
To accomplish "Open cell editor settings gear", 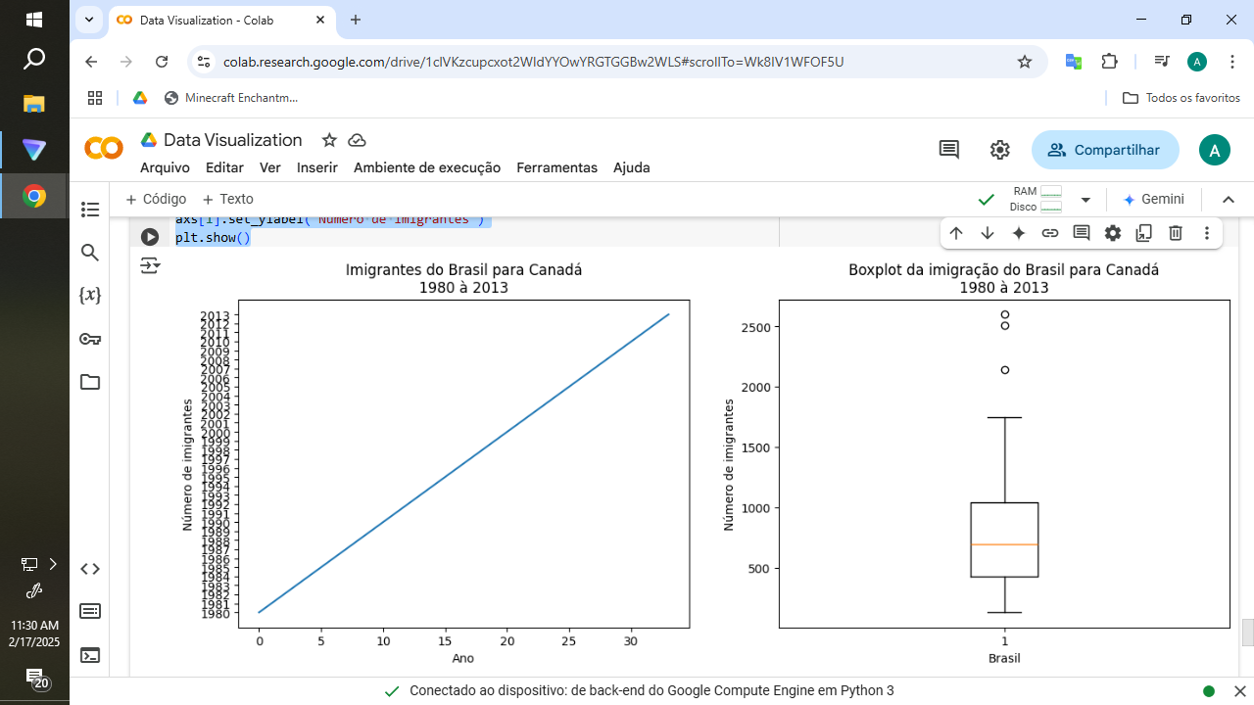I will tap(1113, 233).
